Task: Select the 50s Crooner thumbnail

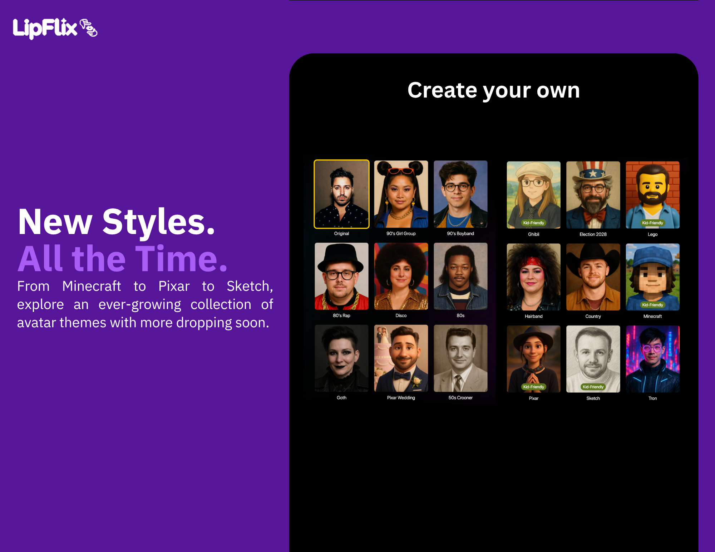Action: (x=460, y=358)
